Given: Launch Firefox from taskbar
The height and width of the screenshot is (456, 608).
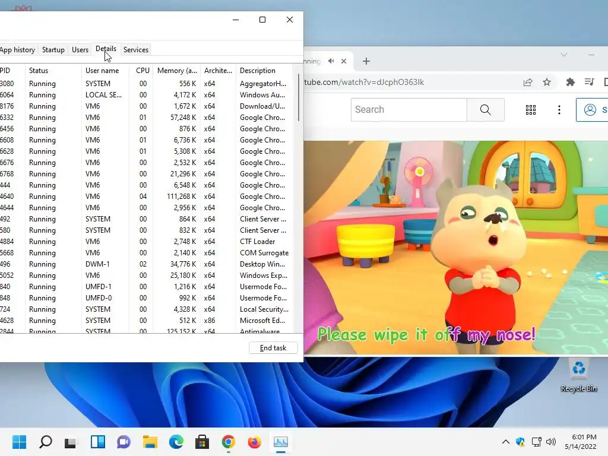Looking at the screenshot, I should [254, 442].
